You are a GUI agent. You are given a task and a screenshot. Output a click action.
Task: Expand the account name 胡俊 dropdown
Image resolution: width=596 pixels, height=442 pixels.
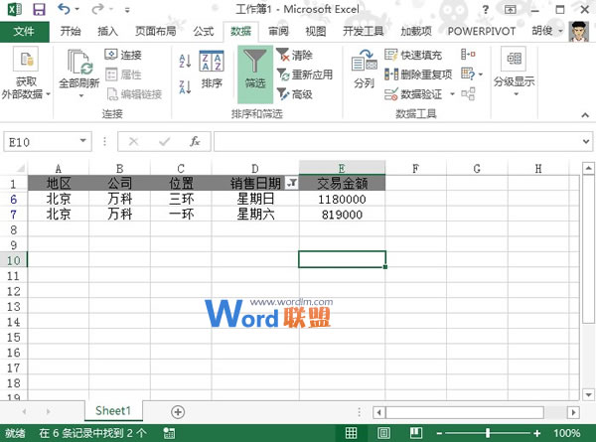[x=560, y=31]
